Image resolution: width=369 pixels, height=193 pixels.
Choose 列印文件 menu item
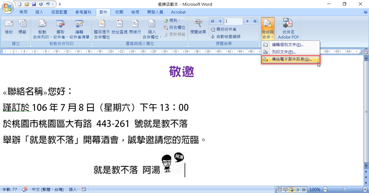tap(291, 52)
